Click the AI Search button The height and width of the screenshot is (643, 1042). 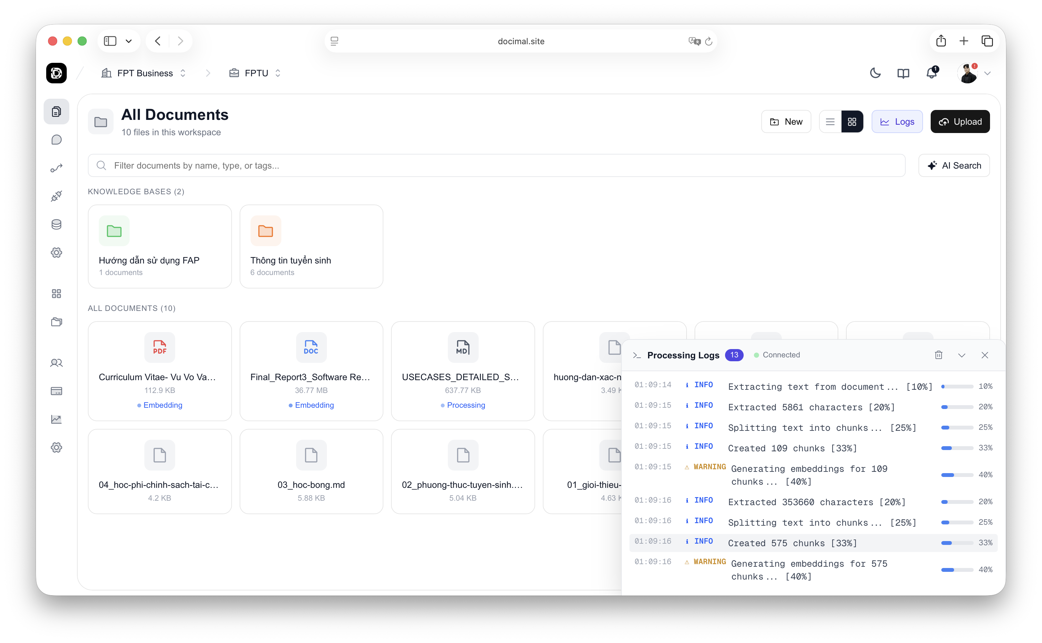(x=954, y=165)
